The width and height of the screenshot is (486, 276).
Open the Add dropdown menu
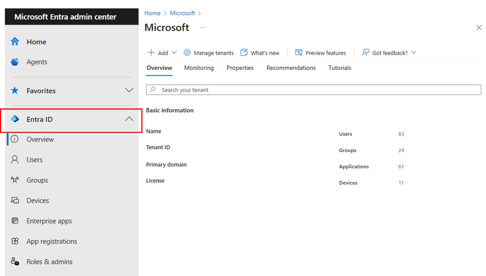click(x=162, y=52)
